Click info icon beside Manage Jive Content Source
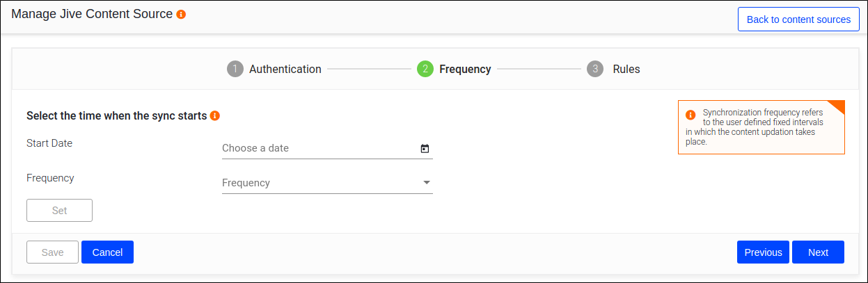 tap(181, 14)
